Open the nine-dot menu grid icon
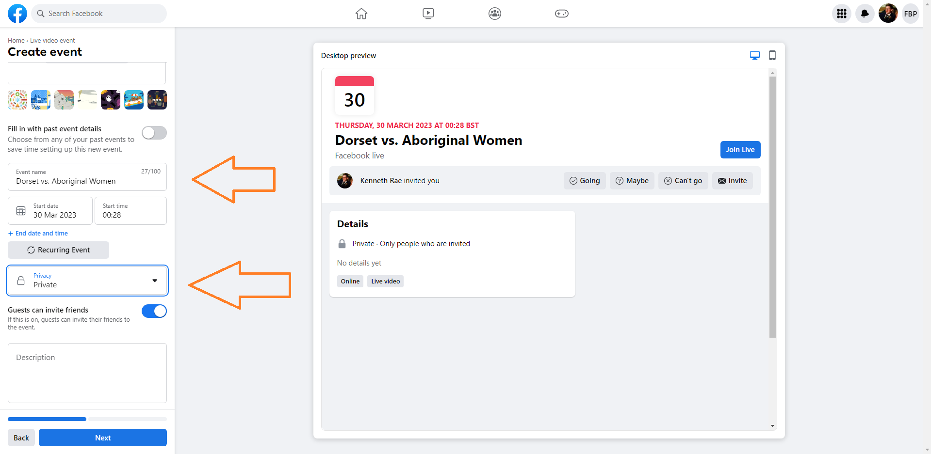The width and height of the screenshot is (931, 454). [x=842, y=14]
